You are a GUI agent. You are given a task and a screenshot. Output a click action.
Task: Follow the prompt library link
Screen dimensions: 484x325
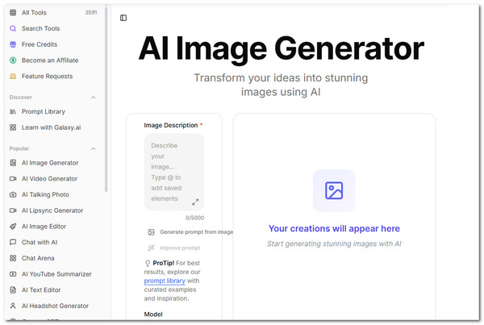166,281
